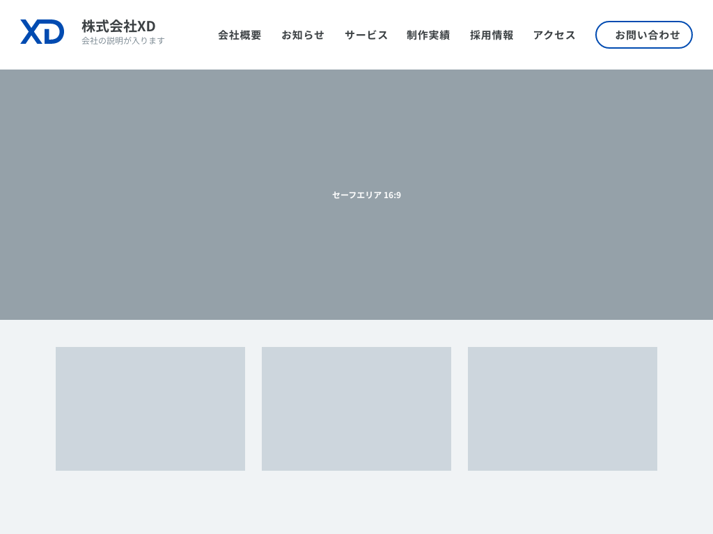The height and width of the screenshot is (534, 713).
Task: Open the 制作実績 navigation link
Action: (428, 35)
